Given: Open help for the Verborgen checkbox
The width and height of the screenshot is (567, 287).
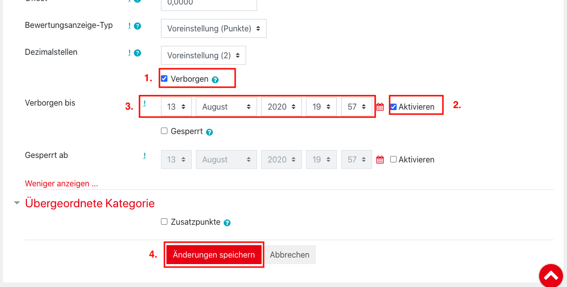Looking at the screenshot, I should tap(215, 79).
